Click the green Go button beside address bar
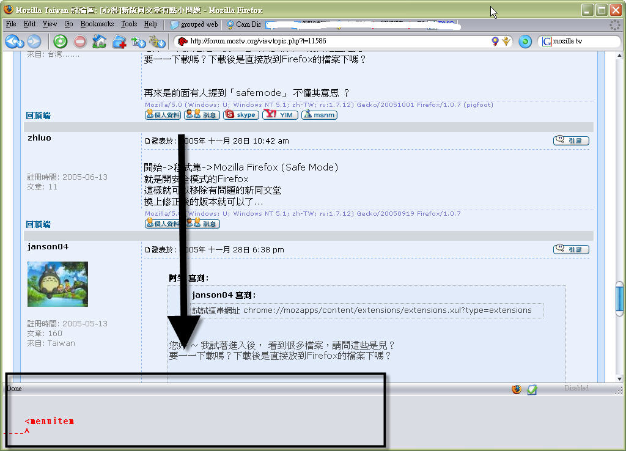Image resolution: width=626 pixels, height=451 pixels. point(525,42)
